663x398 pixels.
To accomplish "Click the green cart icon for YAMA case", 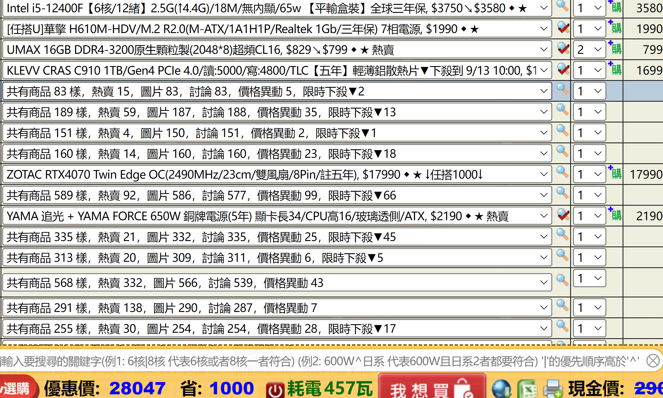I will tap(615, 214).
